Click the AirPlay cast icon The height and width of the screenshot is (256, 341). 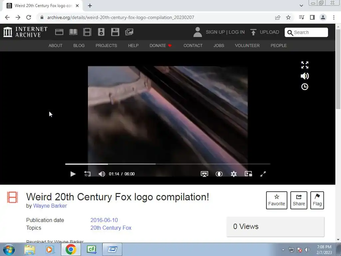(x=204, y=174)
